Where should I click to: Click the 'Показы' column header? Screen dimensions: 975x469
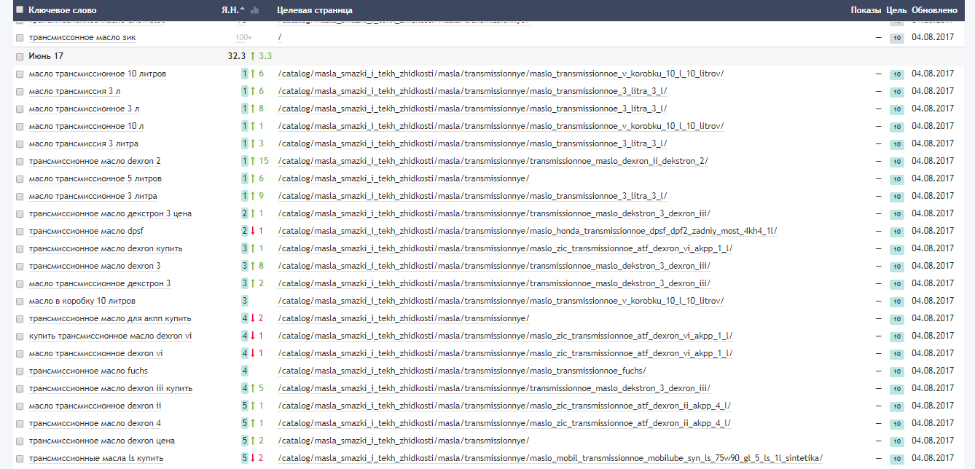(x=866, y=10)
